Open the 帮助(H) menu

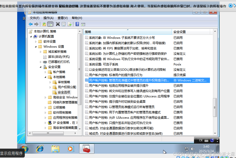click(x=77, y=18)
